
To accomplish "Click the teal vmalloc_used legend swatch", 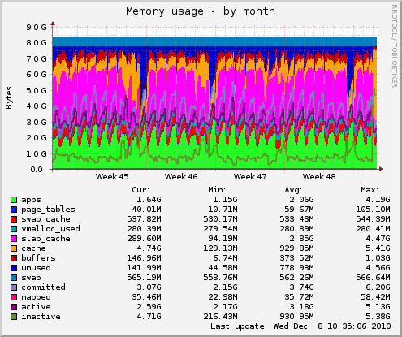I will [x=14, y=229].
